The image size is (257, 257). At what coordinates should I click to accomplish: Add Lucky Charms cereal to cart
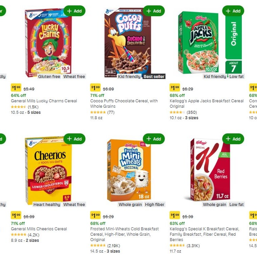pos(74,11)
